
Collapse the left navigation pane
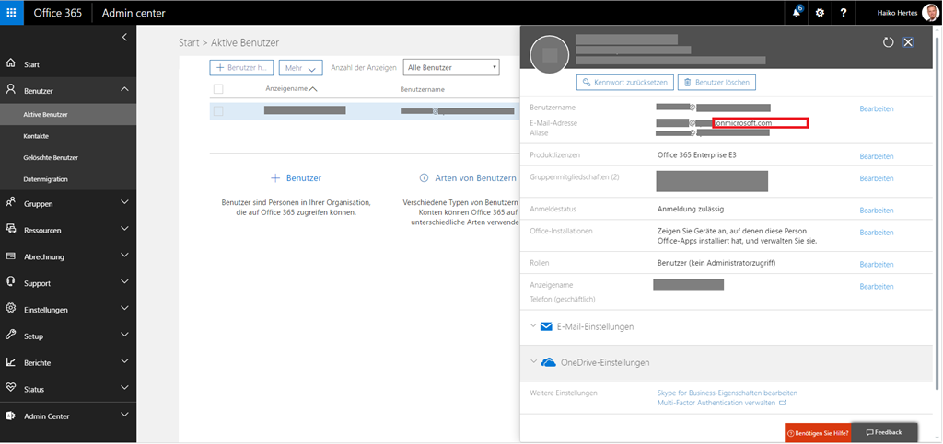124,37
